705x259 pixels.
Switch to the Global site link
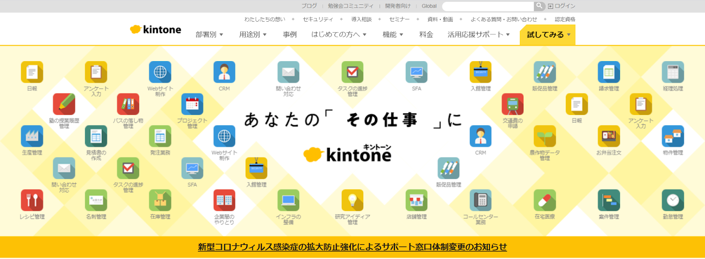(429, 6)
